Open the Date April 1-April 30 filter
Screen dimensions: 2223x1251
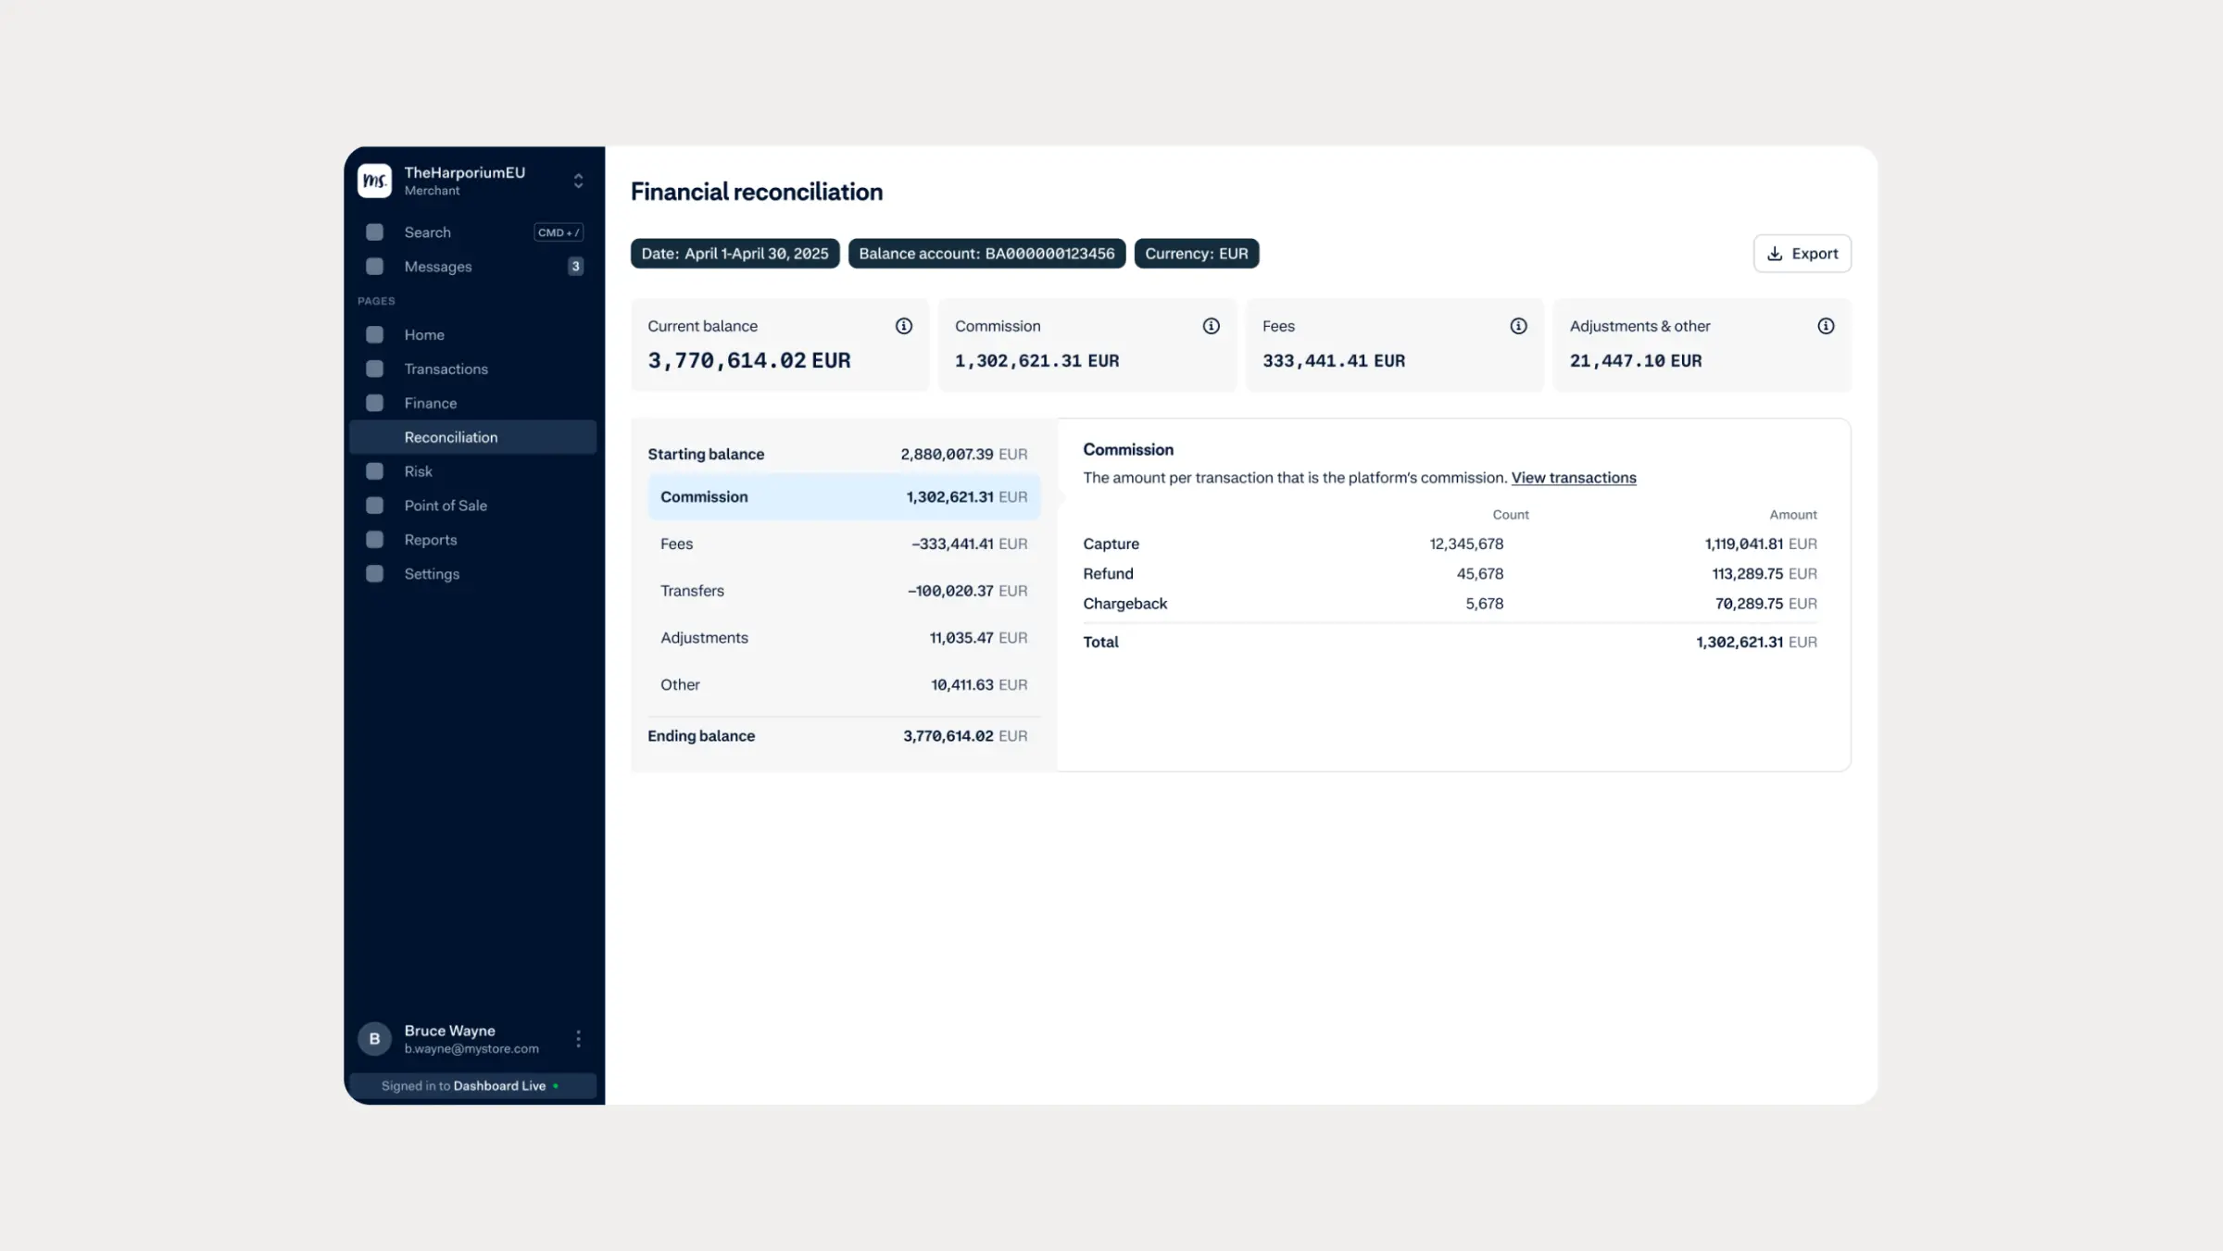click(735, 253)
